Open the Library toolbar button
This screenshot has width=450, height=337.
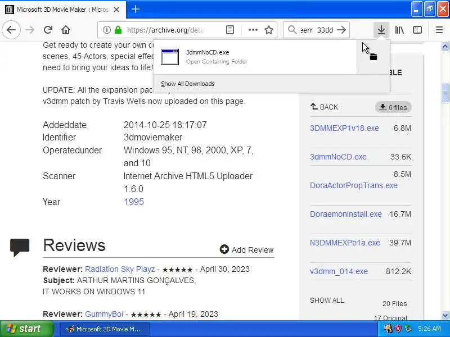(x=399, y=30)
